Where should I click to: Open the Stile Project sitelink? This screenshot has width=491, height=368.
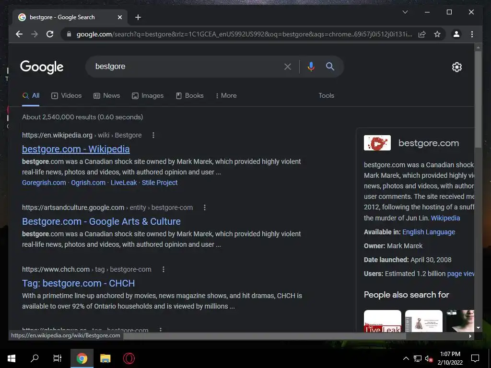click(x=160, y=183)
